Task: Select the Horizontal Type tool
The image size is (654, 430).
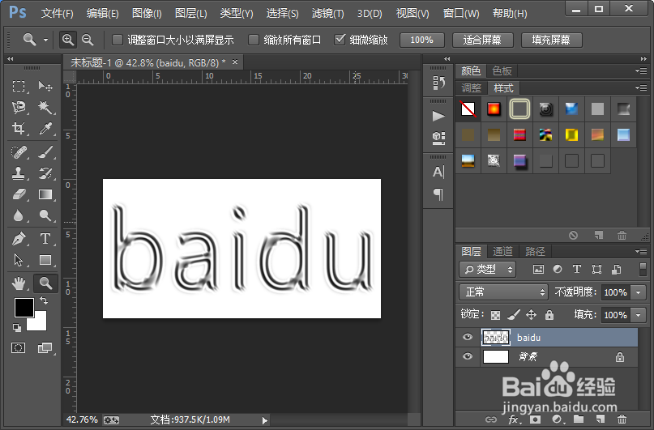Action: point(45,239)
